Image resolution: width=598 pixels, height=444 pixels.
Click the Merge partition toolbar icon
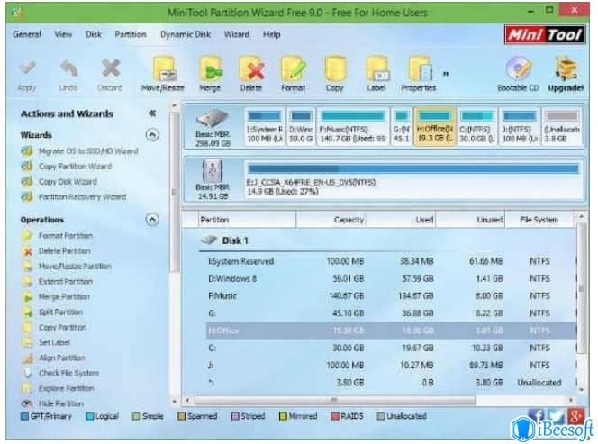coord(210,69)
